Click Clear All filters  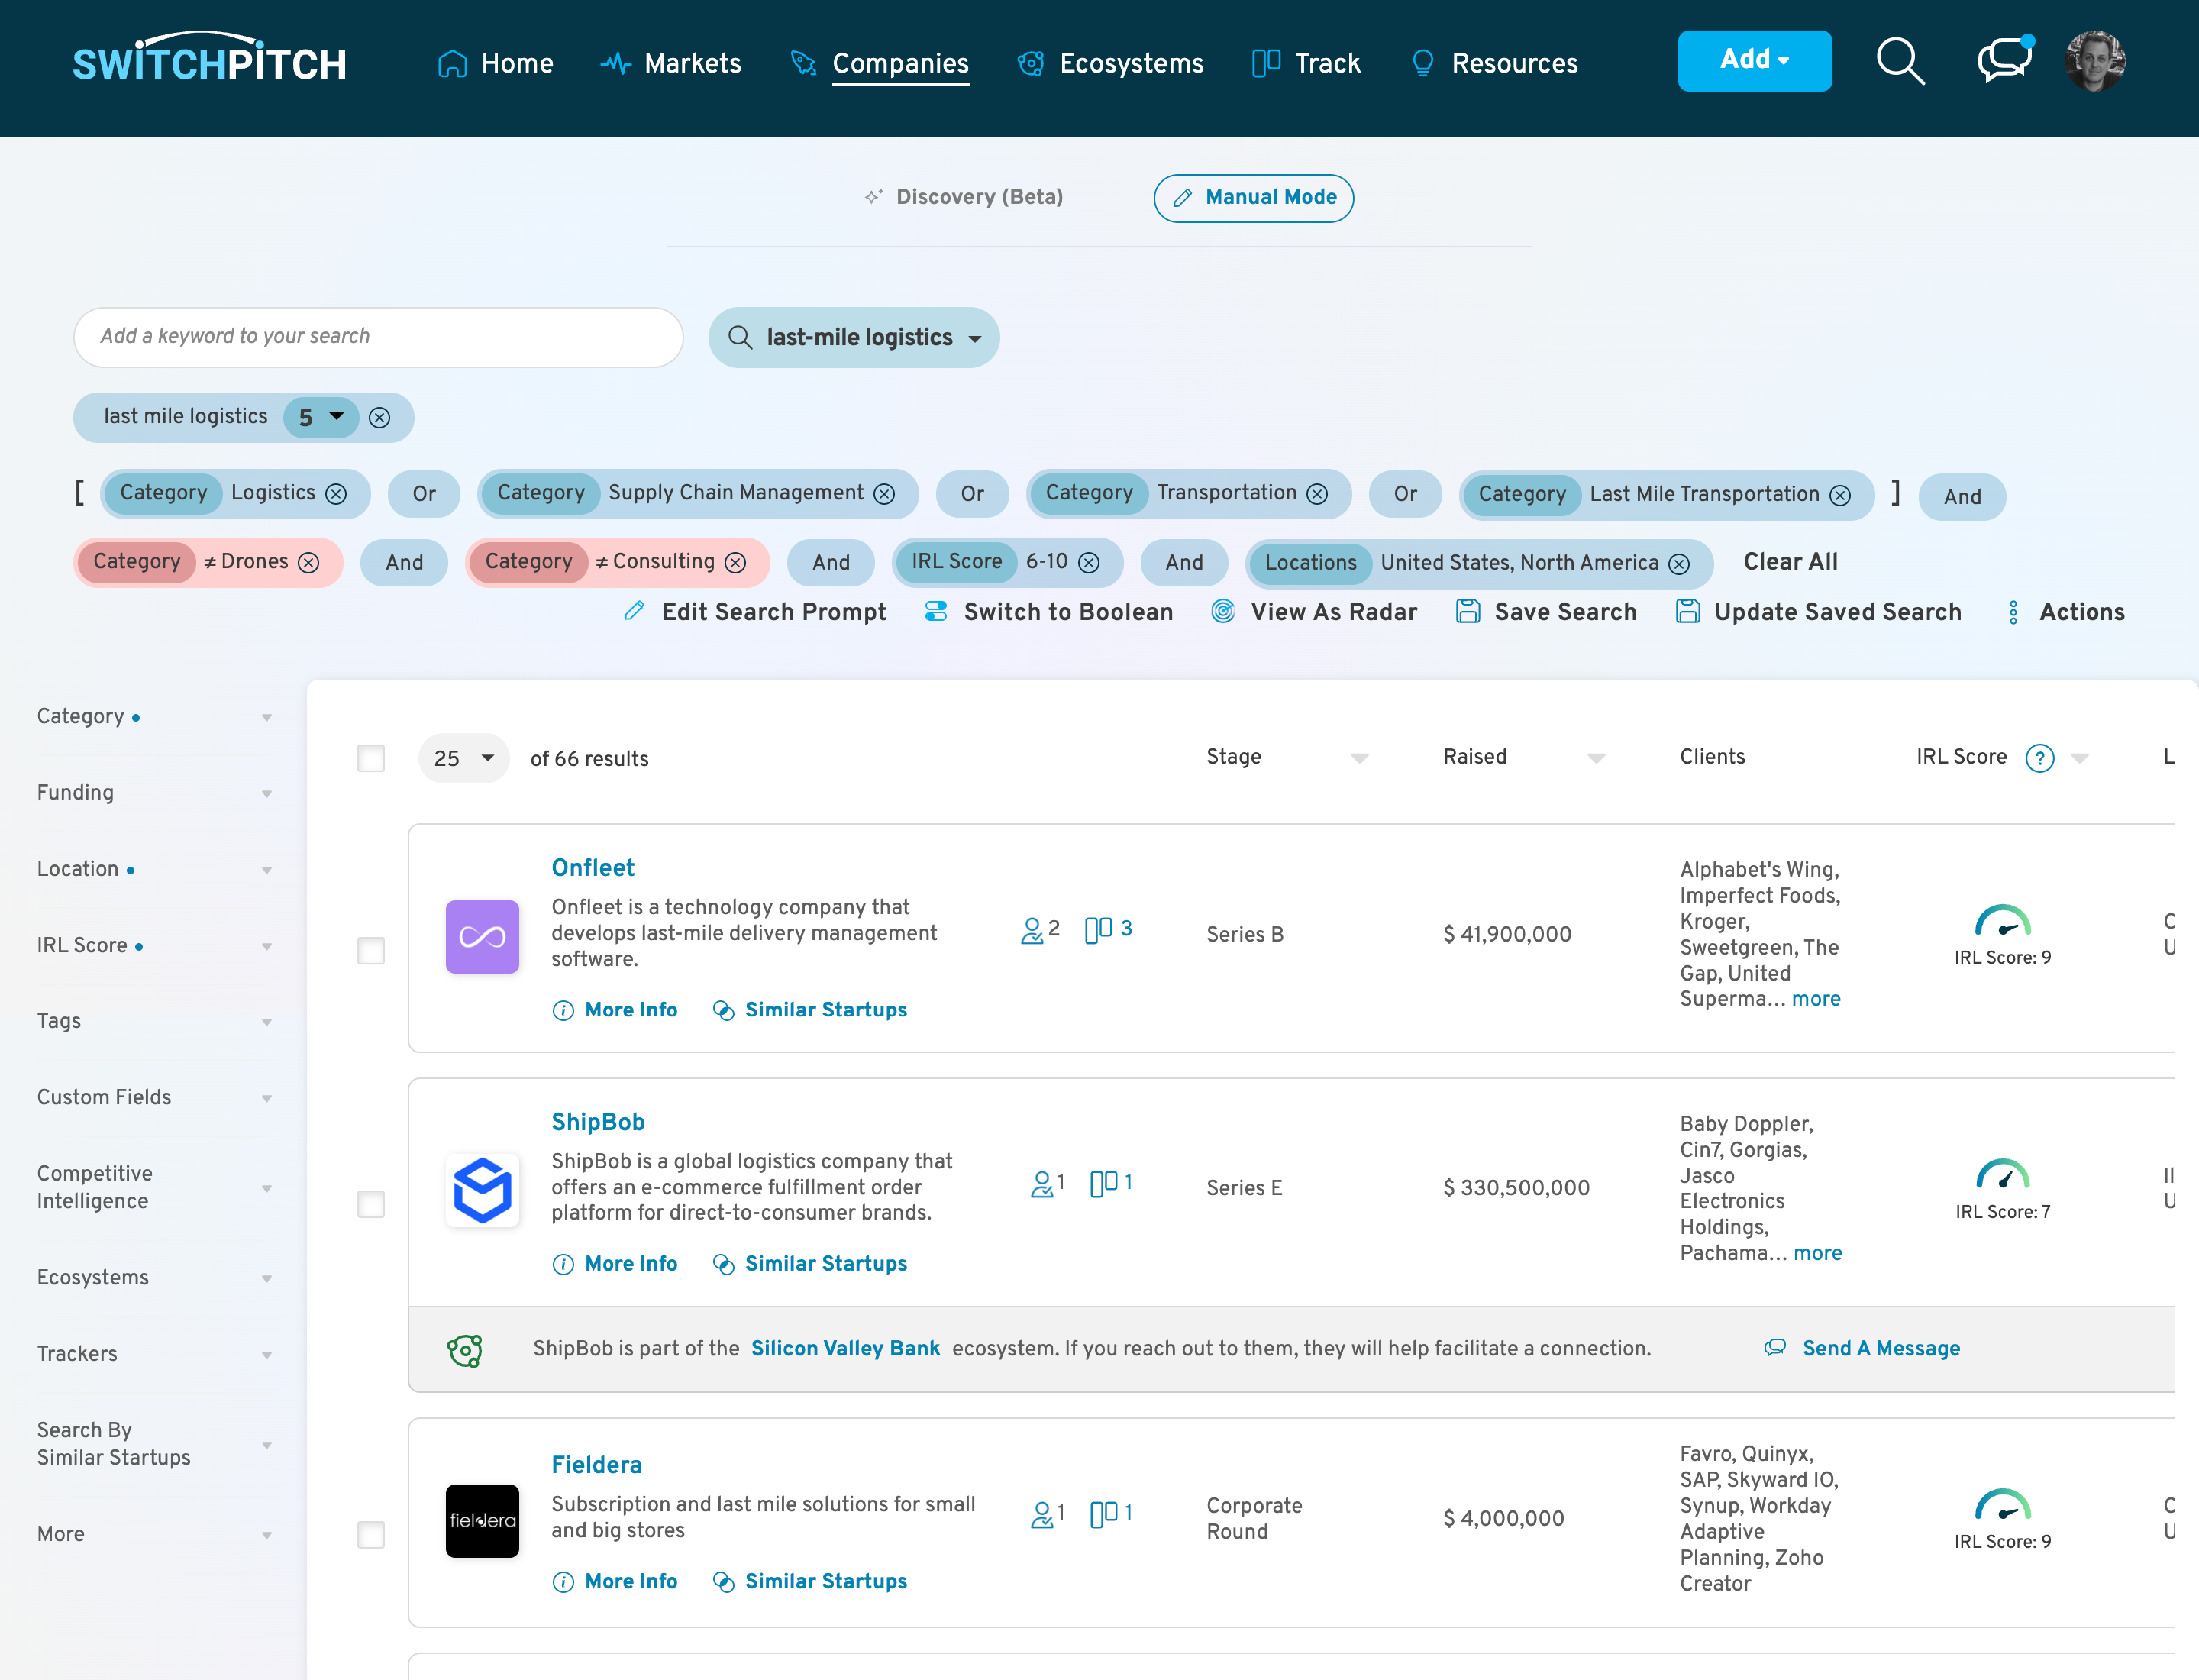click(x=1790, y=562)
